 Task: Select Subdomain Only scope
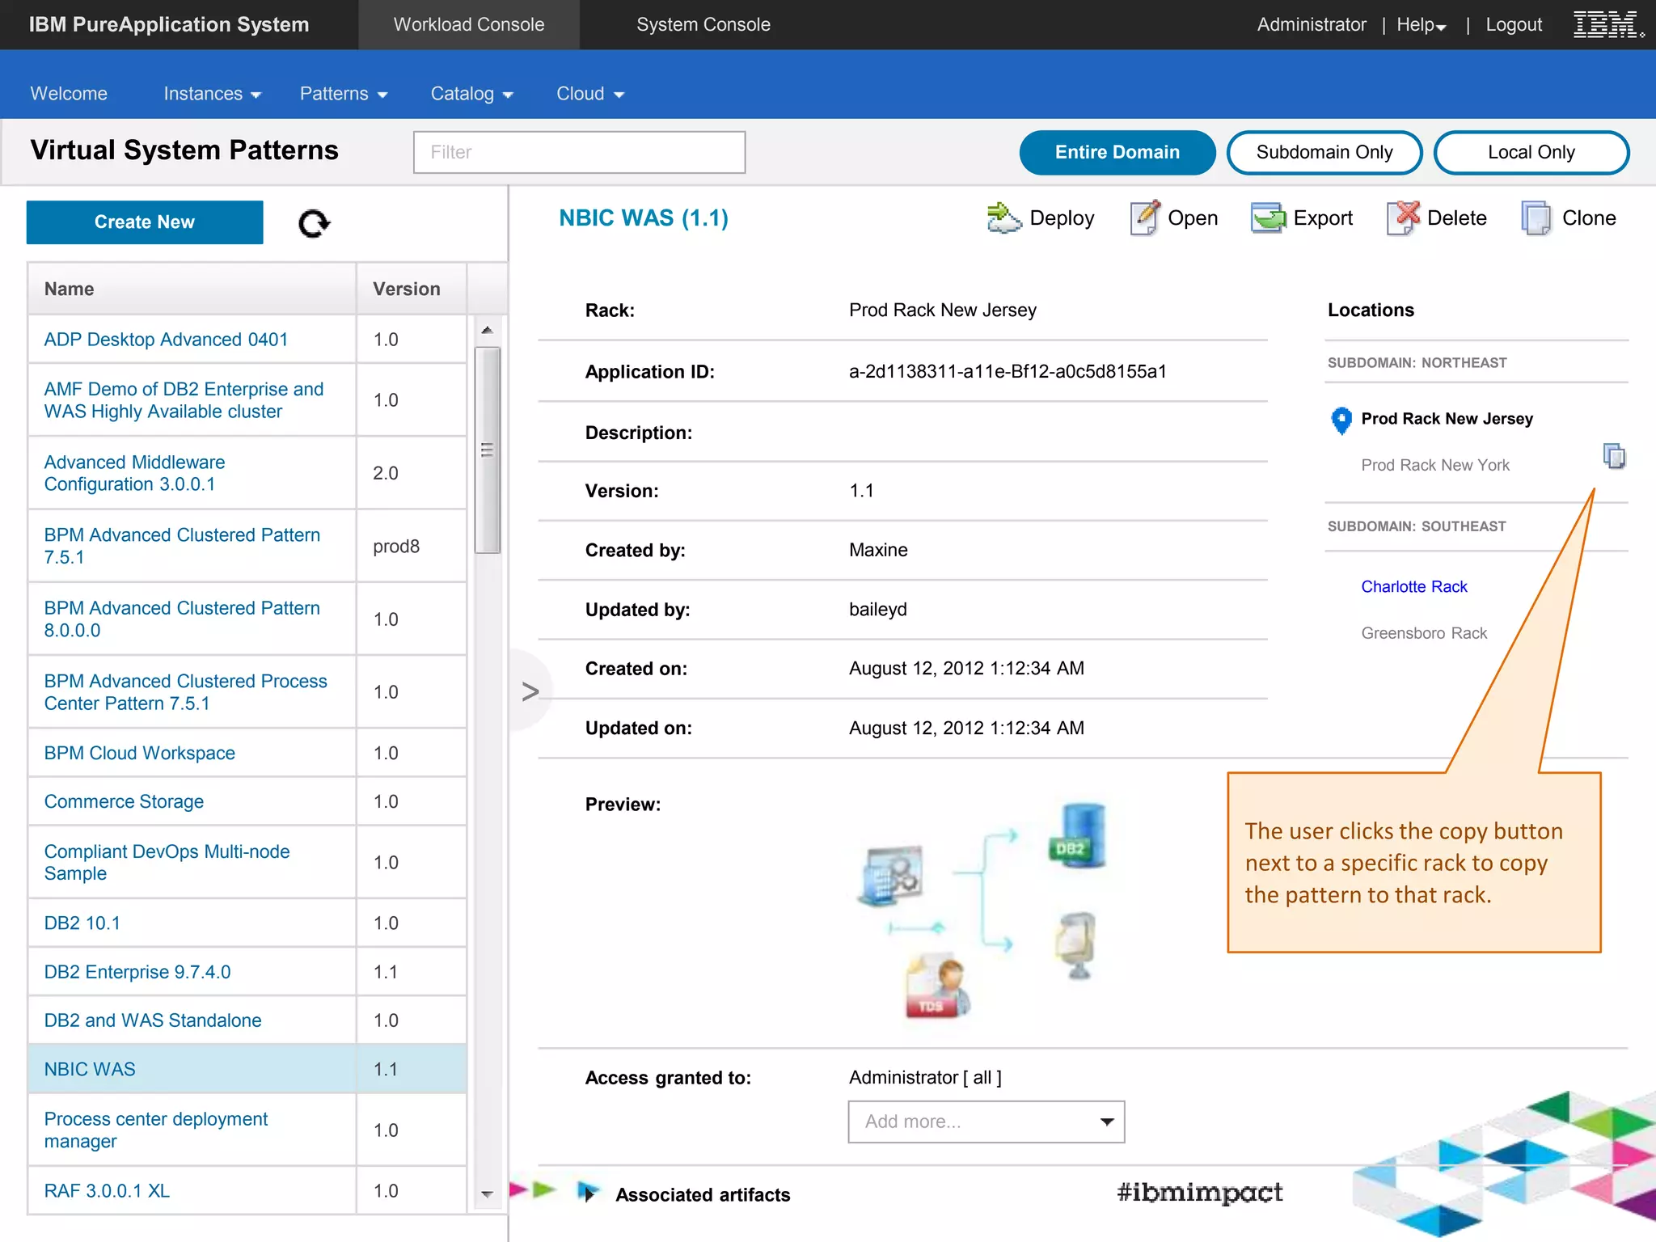[x=1324, y=152]
